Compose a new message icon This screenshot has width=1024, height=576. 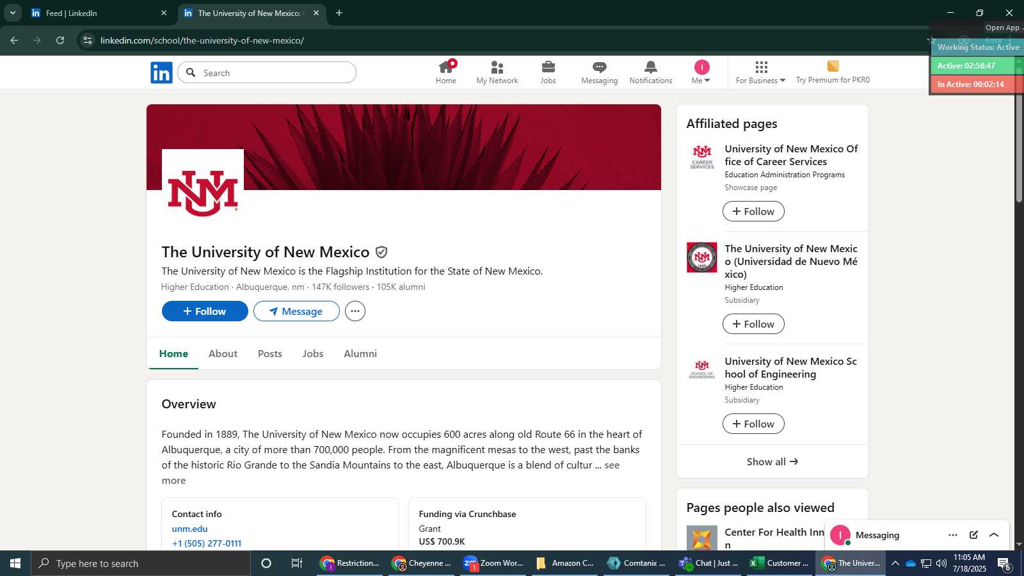pos(973,535)
